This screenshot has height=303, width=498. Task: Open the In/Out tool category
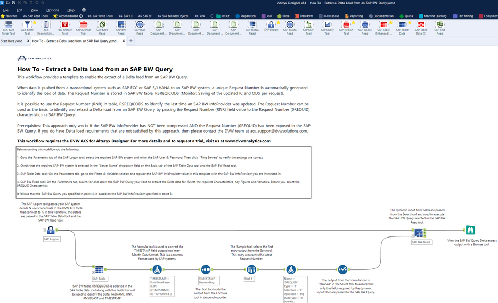[x=223, y=16]
